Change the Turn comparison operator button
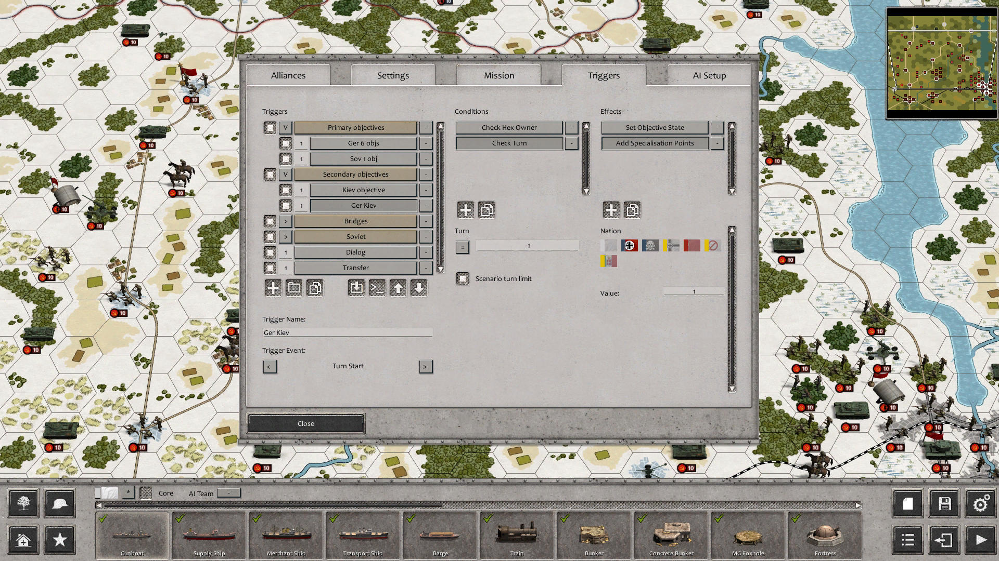999x561 pixels. pos(462,247)
